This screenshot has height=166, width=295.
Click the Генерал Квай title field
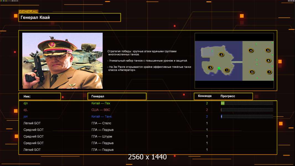[x=70, y=17]
